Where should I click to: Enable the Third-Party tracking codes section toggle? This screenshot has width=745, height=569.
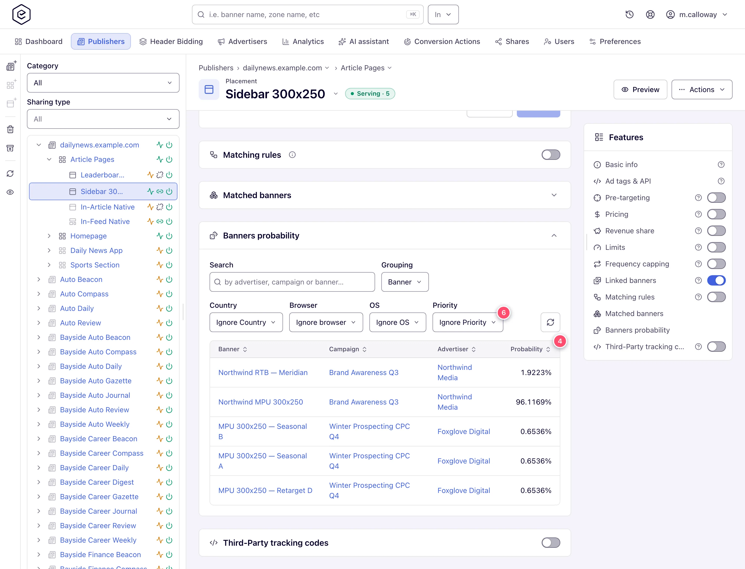[x=550, y=543]
